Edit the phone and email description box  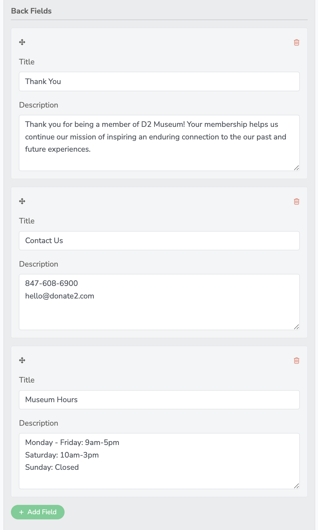click(159, 302)
